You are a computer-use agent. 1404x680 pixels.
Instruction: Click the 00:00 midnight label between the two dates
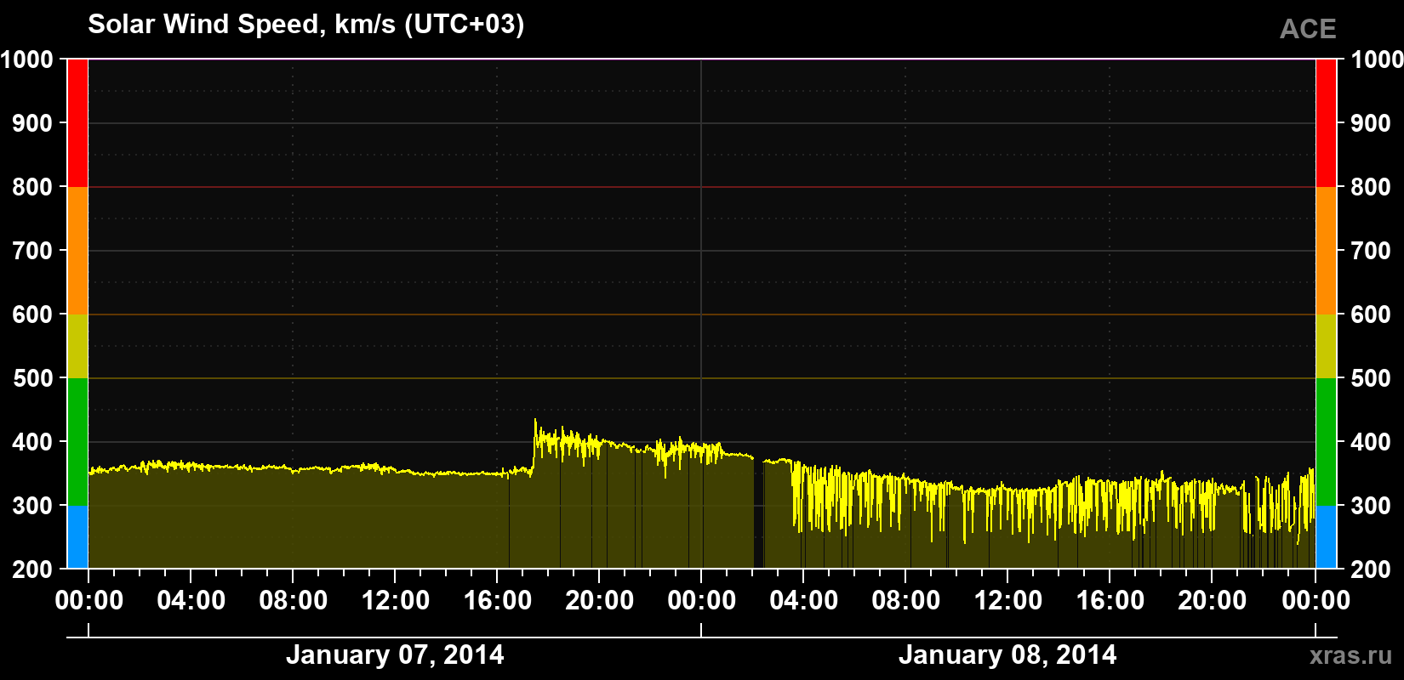tap(702, 601)
